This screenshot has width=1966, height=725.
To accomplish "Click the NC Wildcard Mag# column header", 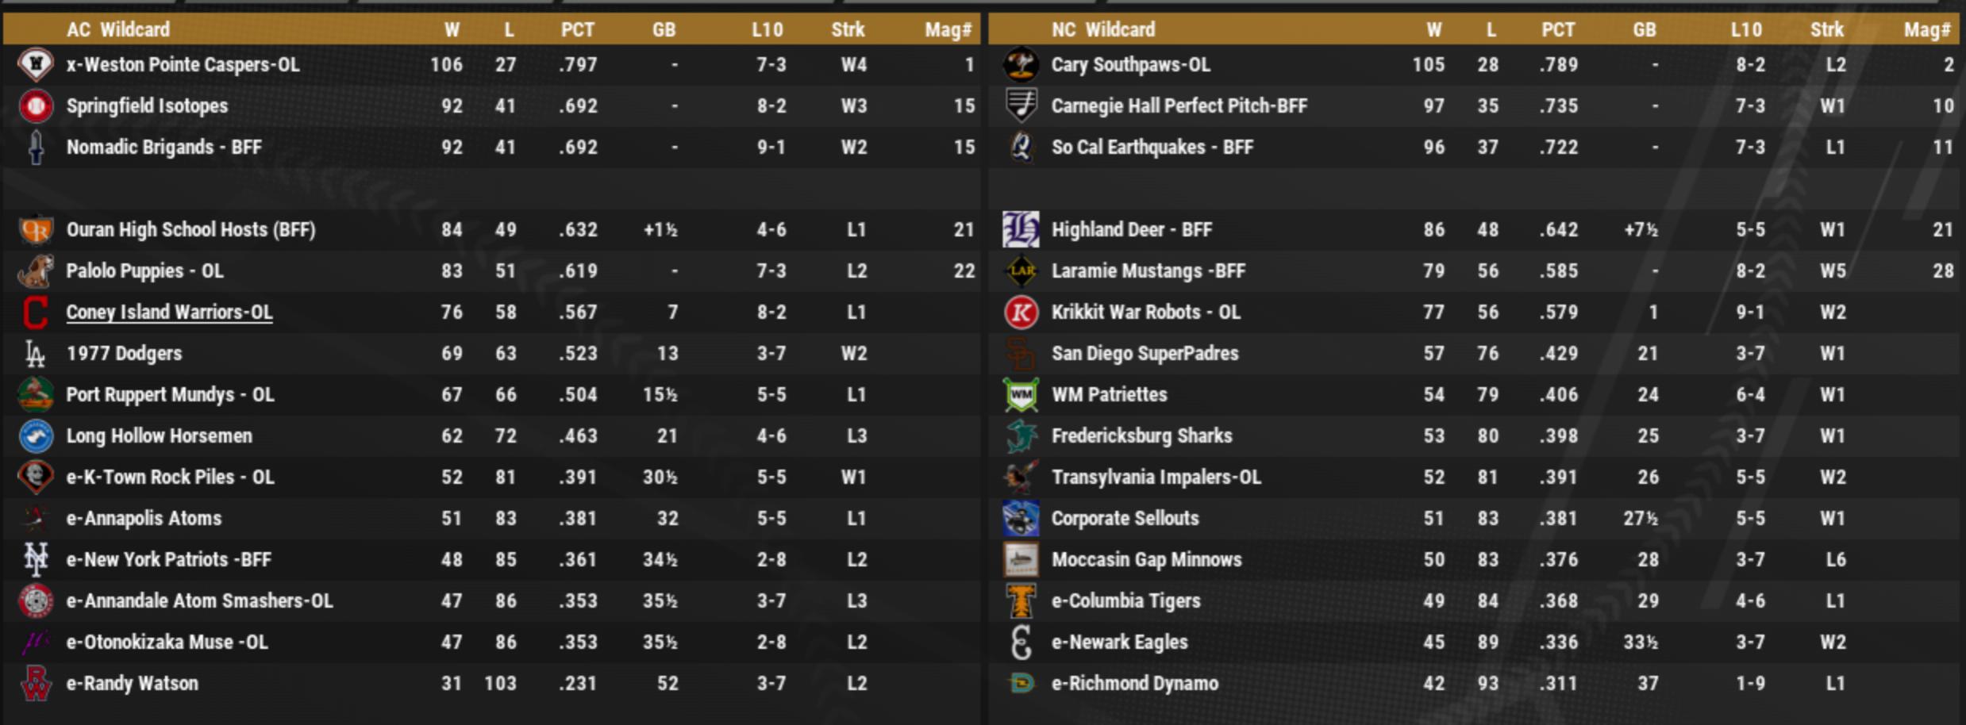I will (1926, 30).
